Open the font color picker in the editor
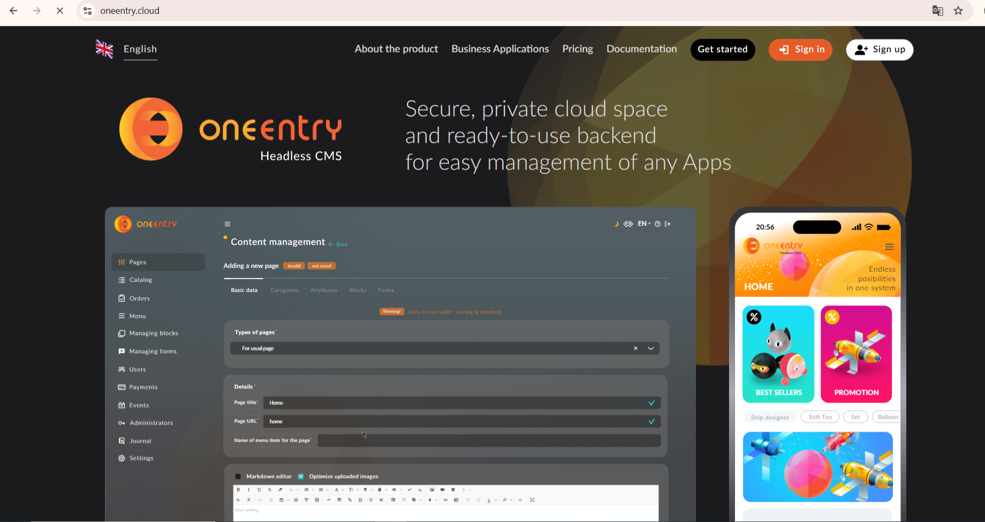The height and width of the screenshot is (522, 985). (429, 500)
